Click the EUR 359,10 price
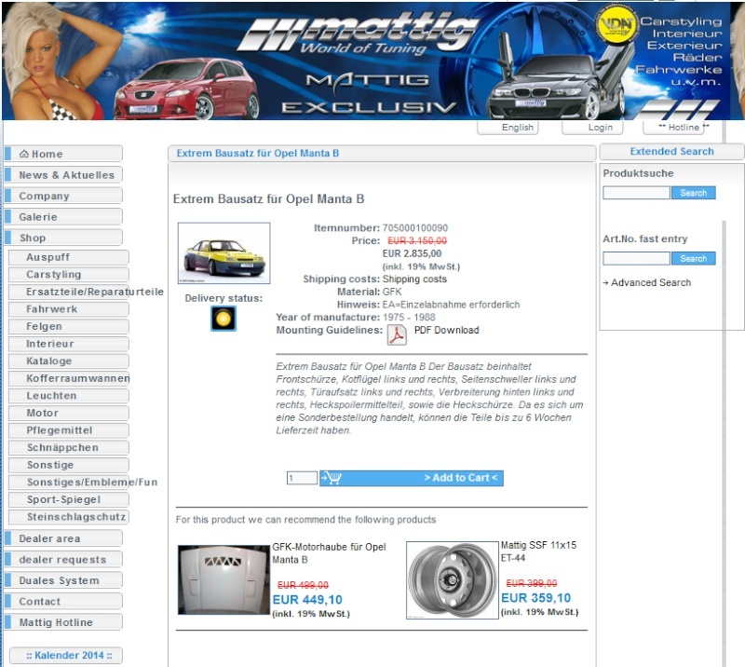Screen dimensions: 745x667 click(536, 598)
